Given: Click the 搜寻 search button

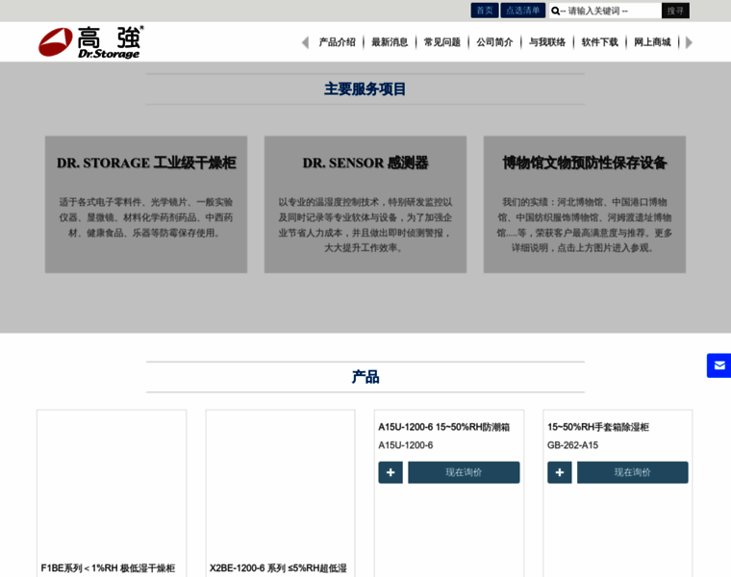Looking at the screenshot, I should pyautogui.click(x=675, y=11).
